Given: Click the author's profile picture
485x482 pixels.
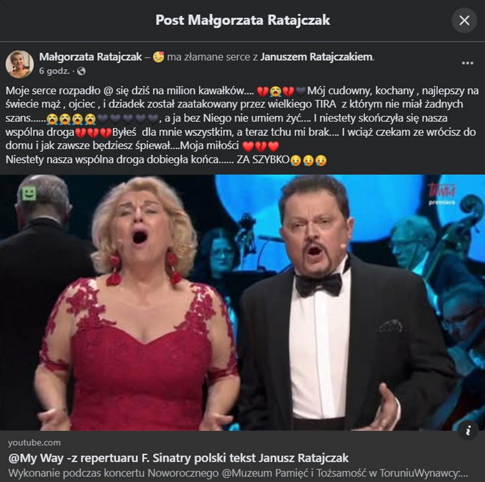Looking at the screenshot, I should (x=20, y=63).
